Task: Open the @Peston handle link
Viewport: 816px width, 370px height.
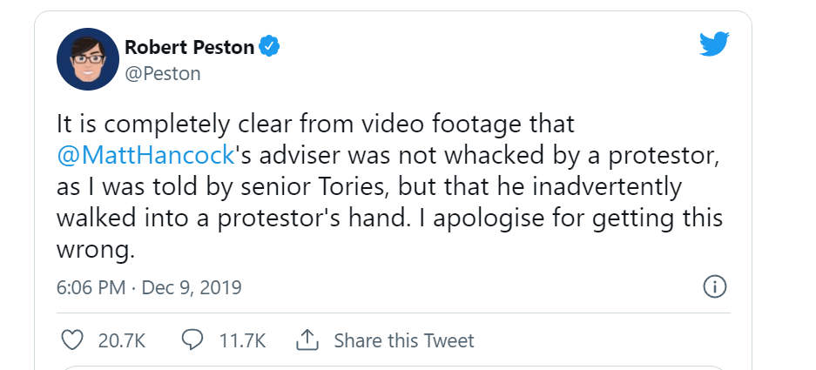Action: 163,73
